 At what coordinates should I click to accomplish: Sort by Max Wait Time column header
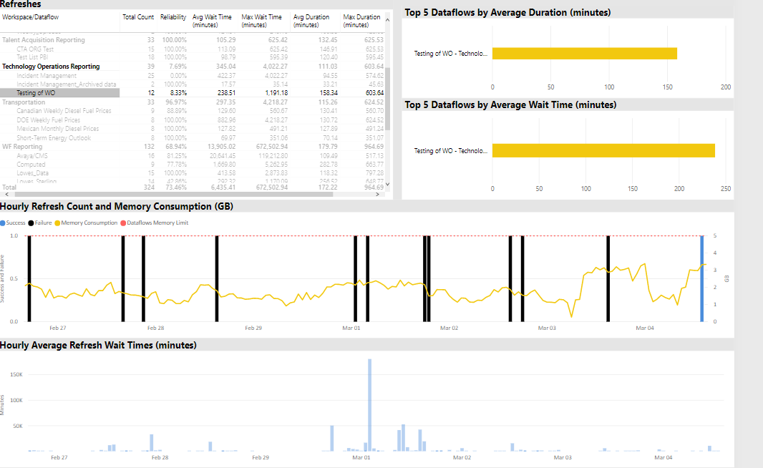pyautogui.click(x=262, y=21)
